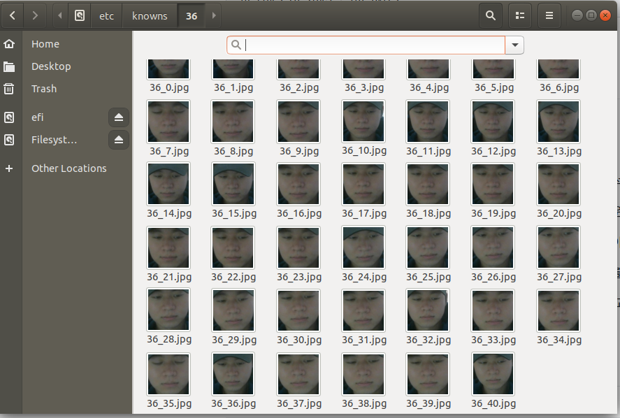620x418 pixels.
Task: Open the root disk icon in path bar
Action: (x=80, y=16)
